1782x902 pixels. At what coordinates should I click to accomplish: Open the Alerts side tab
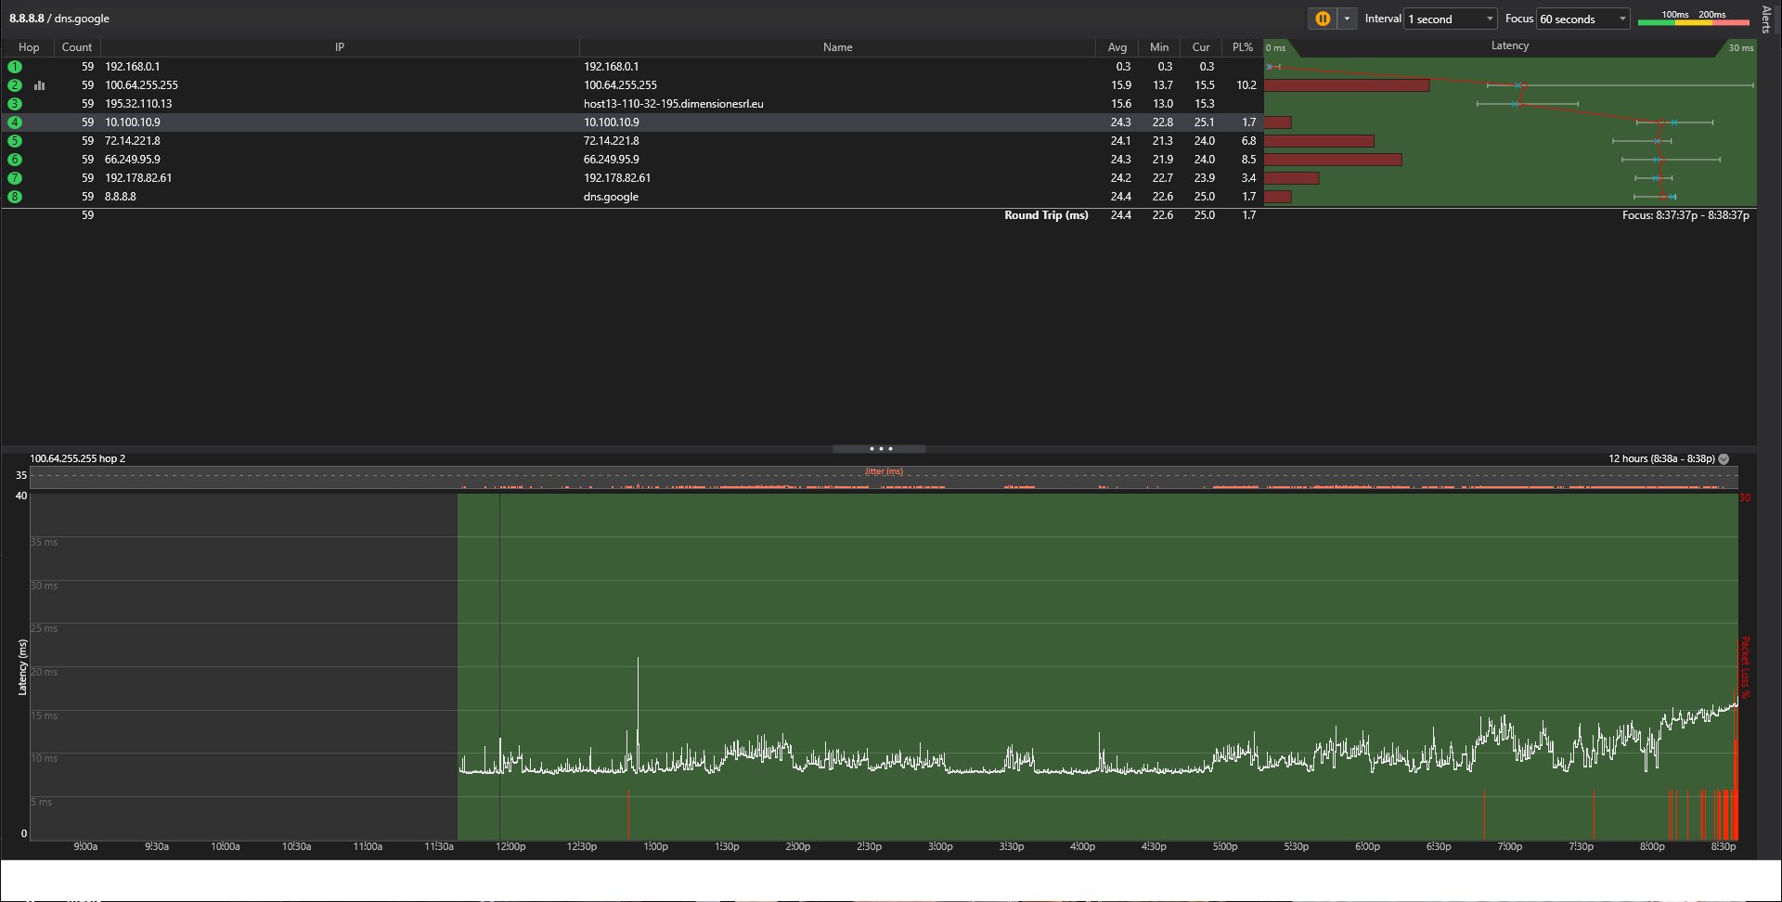point(1766,19)
